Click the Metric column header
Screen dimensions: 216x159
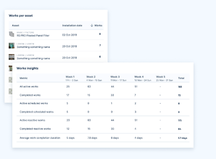click(23, 78)
